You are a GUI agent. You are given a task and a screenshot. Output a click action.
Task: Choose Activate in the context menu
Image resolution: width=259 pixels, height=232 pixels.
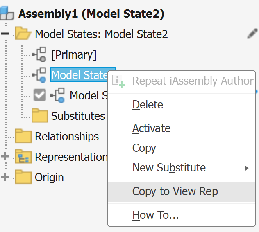tap(151, 128)
